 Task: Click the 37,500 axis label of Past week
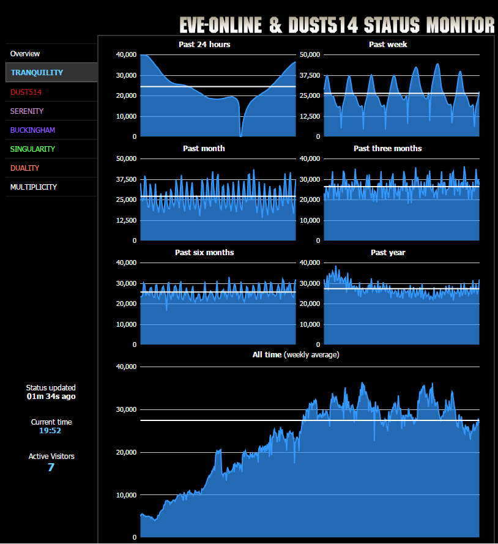310,75
